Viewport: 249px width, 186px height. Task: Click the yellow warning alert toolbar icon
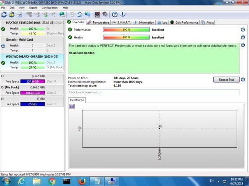coord(11,15)
